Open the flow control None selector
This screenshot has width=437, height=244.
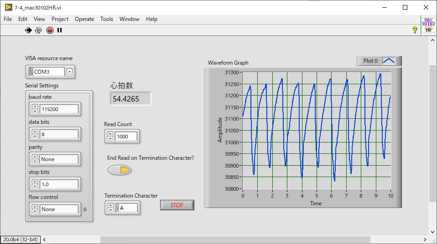59,209
